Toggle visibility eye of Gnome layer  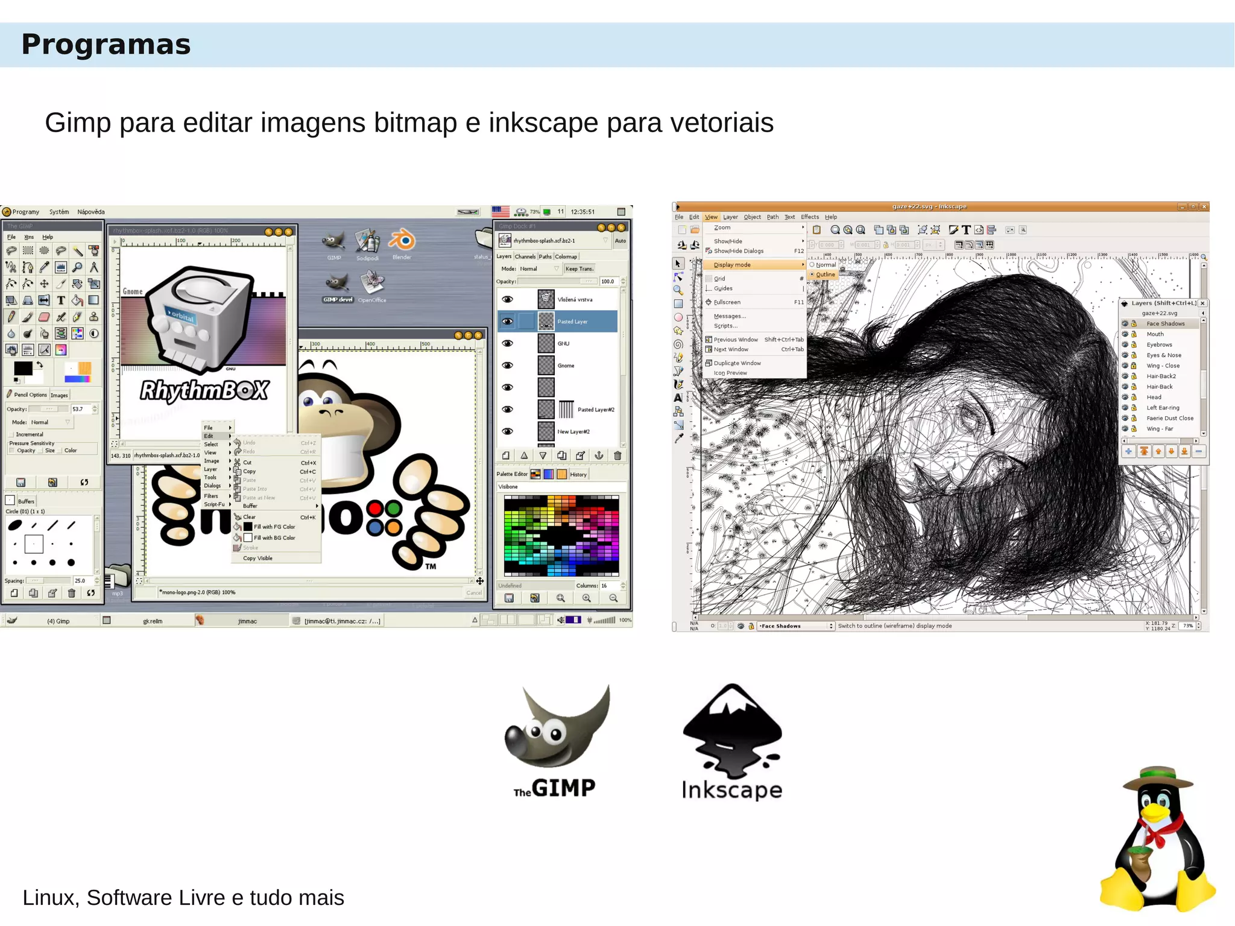508,366
